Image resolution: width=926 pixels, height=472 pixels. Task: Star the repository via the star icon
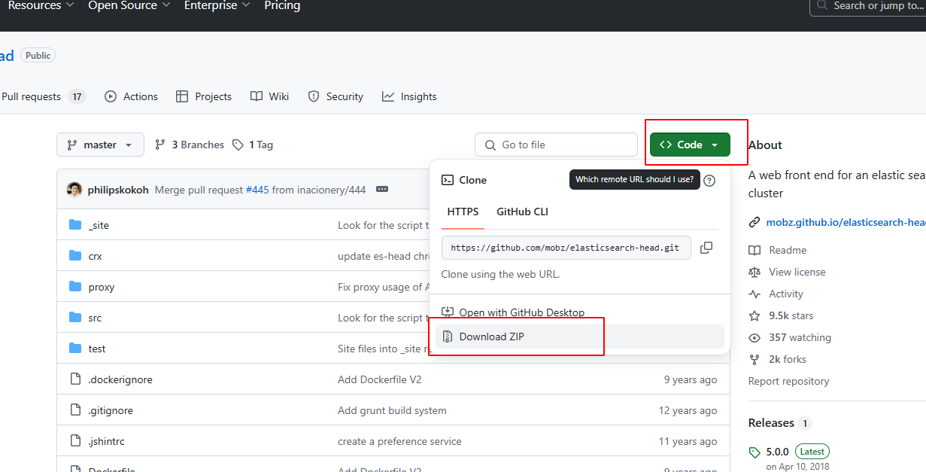pos(754,315)
